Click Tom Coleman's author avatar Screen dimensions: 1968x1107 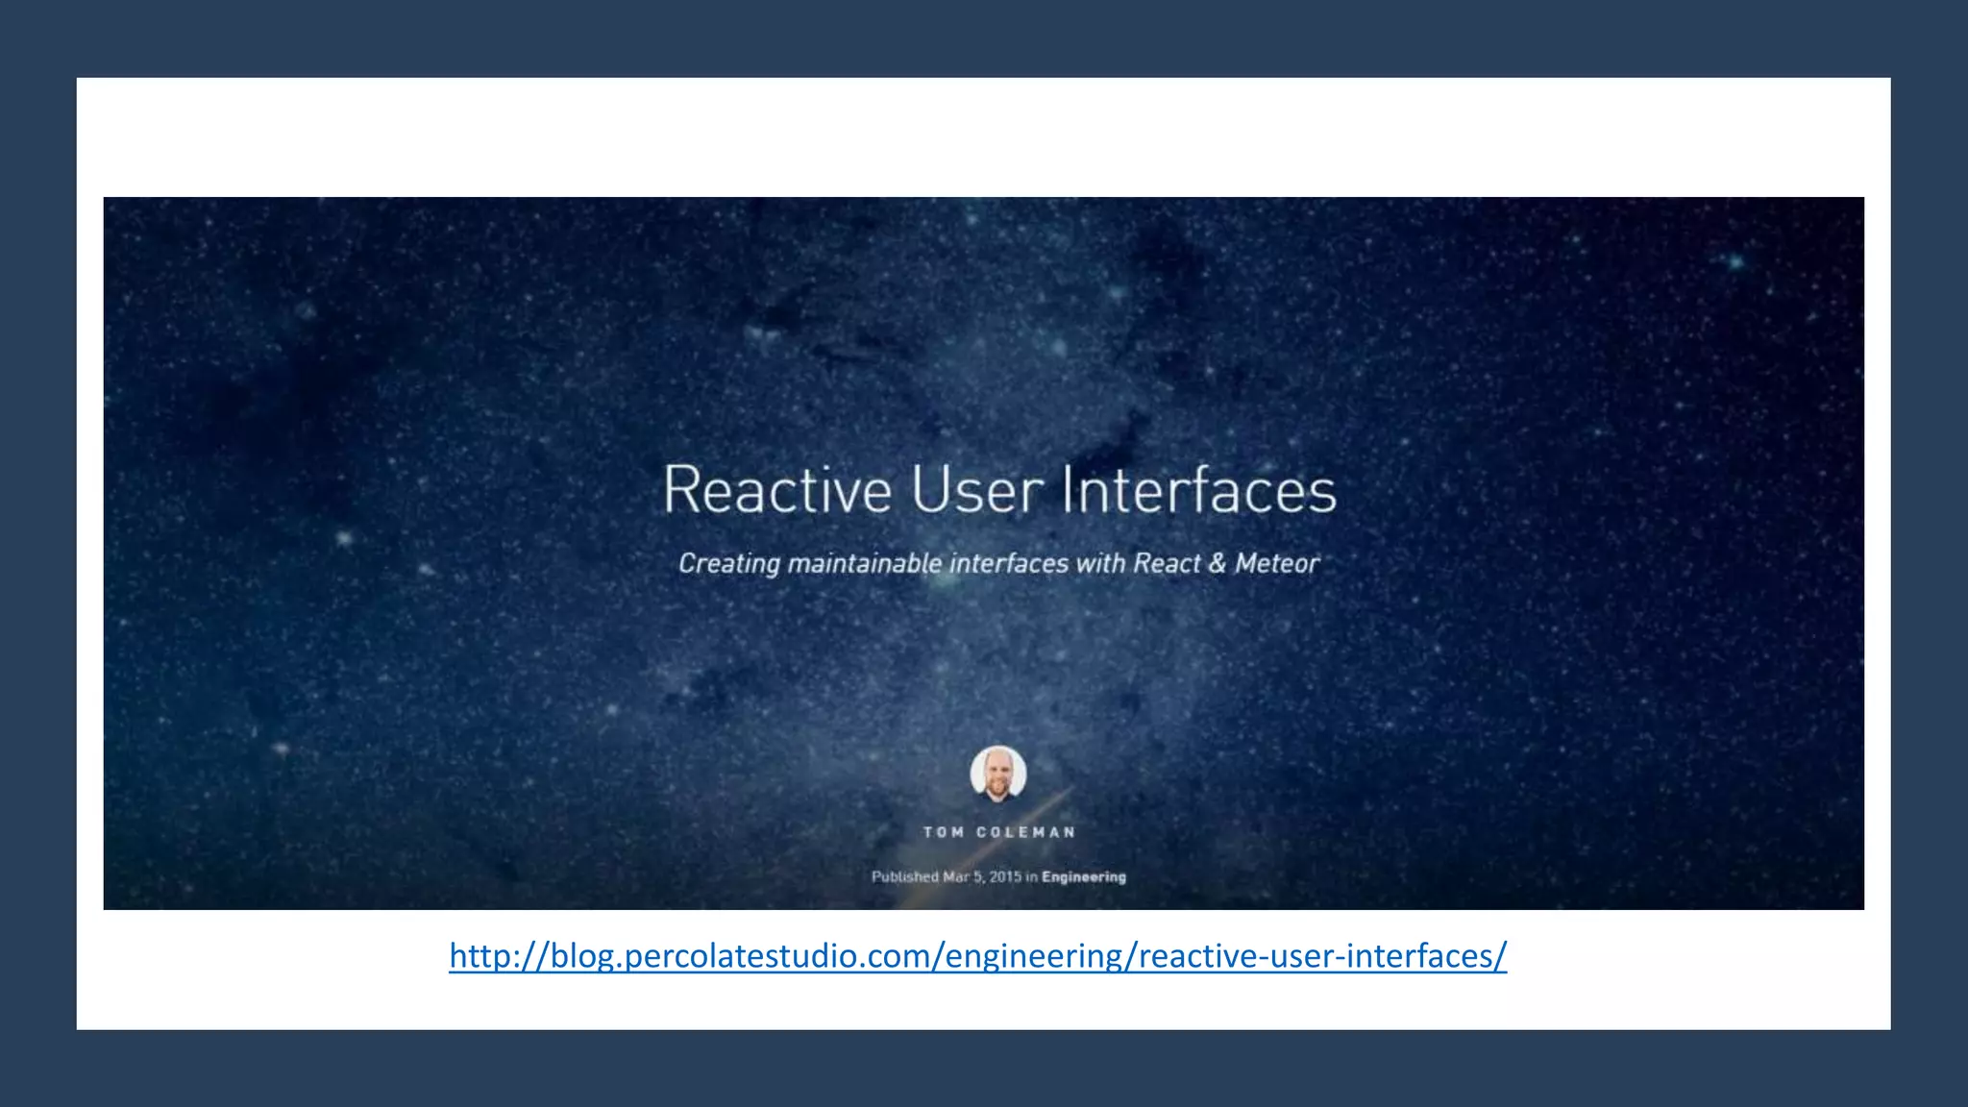pos(998,774)
